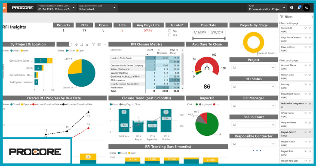The width and height of the screenshot is (316, 166).
Task: Select Construction BI Demo Company row
Action: click(x=145, y=66)
